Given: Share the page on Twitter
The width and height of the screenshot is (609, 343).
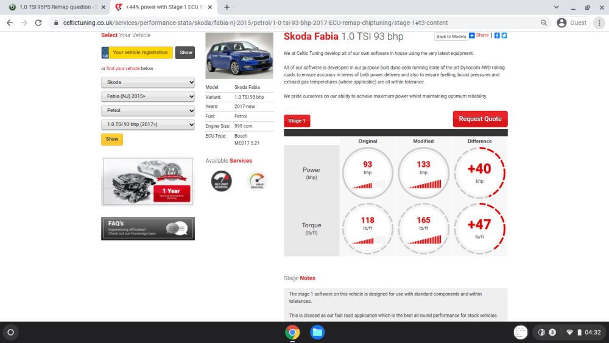Looking at the screenshot, I should tap(504, 35).
